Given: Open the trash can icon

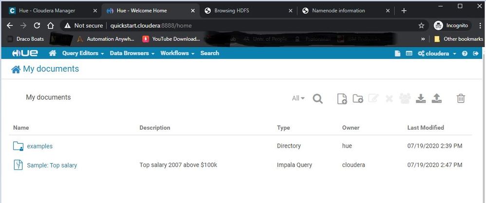Looking at the screenshot, I should (461, 99).
